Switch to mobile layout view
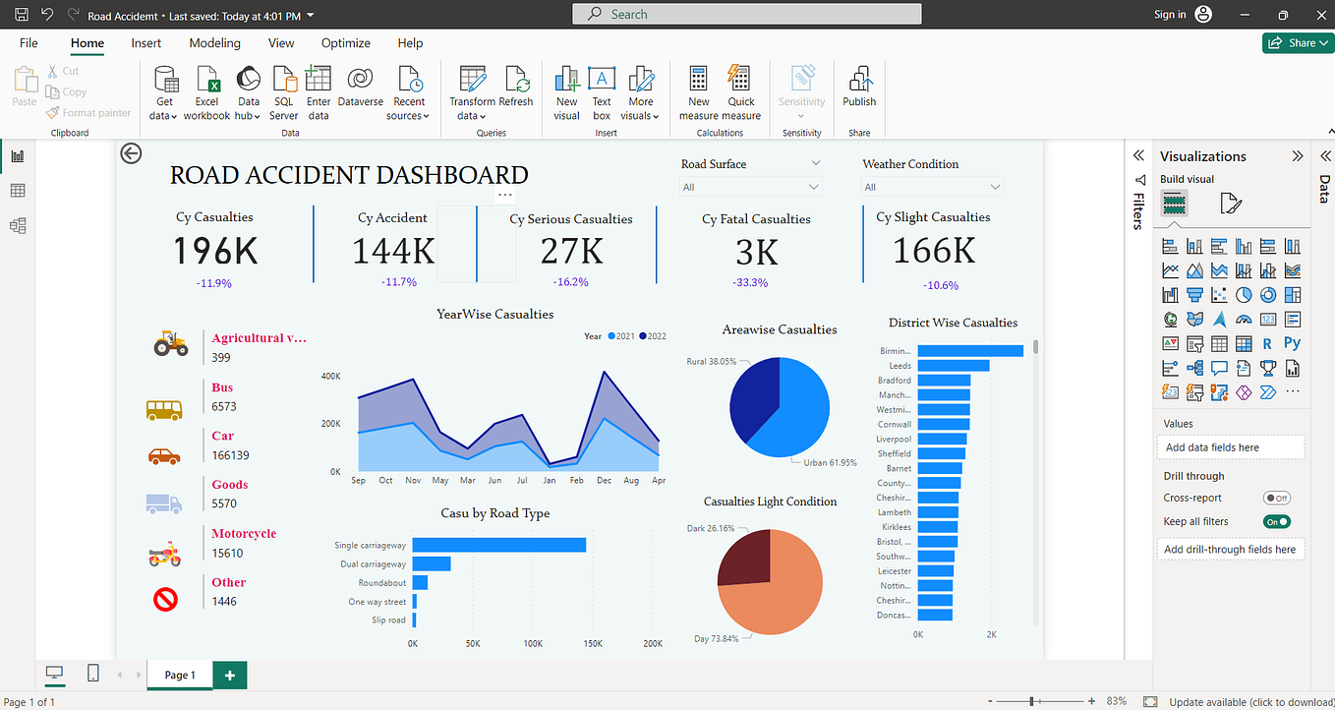1335x710 pixels. 91,674
